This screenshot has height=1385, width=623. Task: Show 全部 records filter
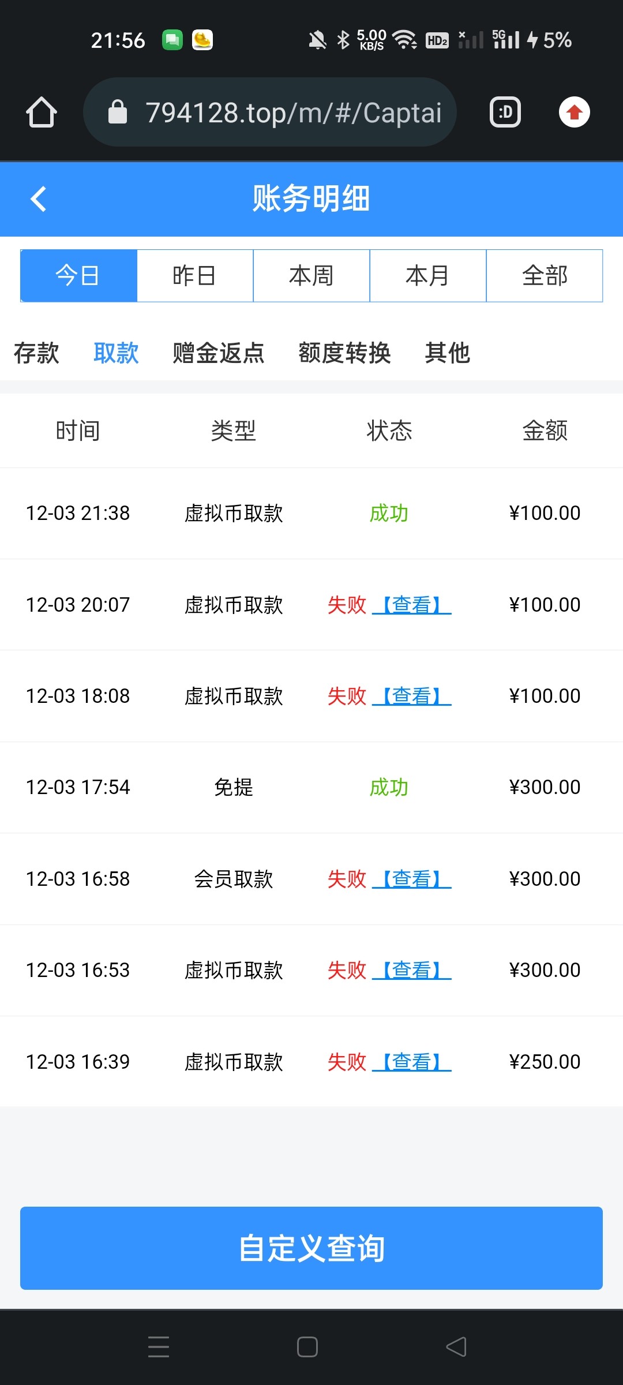[545, 276]
